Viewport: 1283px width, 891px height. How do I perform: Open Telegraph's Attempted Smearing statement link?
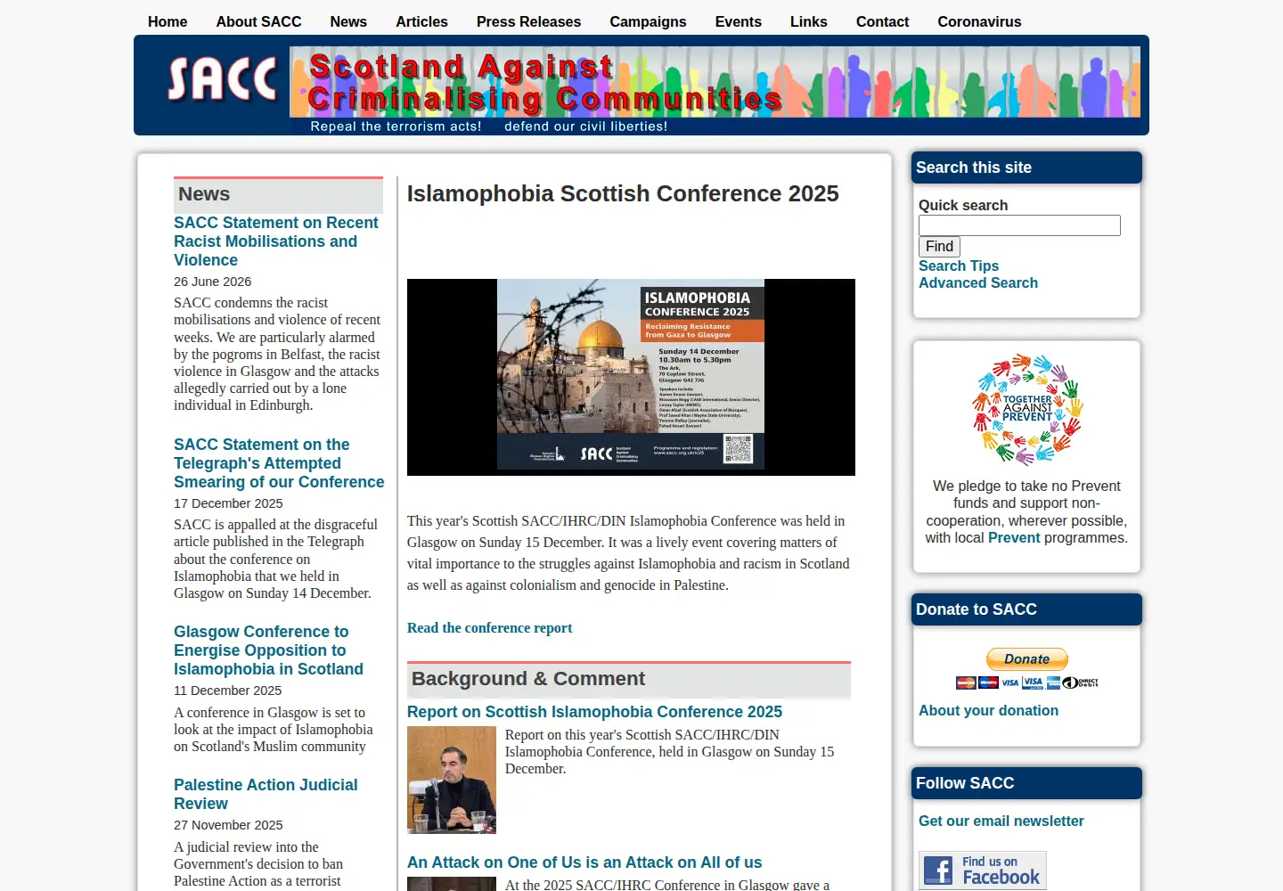pyautogui.click(x=279, y=463)
